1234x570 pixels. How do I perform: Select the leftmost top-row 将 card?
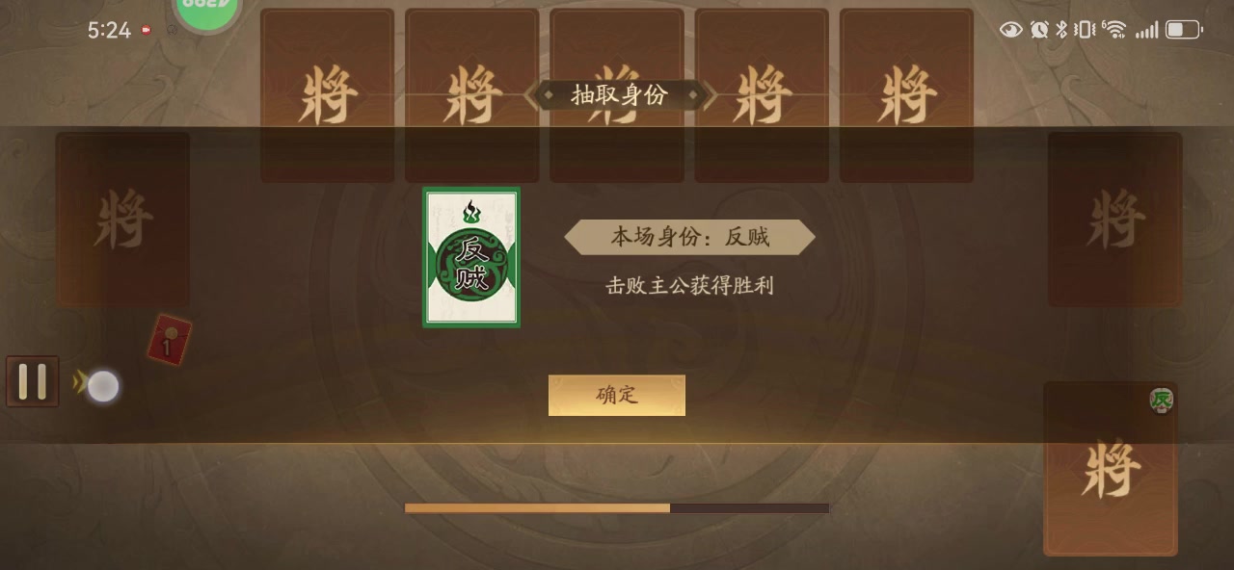coord(328,95)
